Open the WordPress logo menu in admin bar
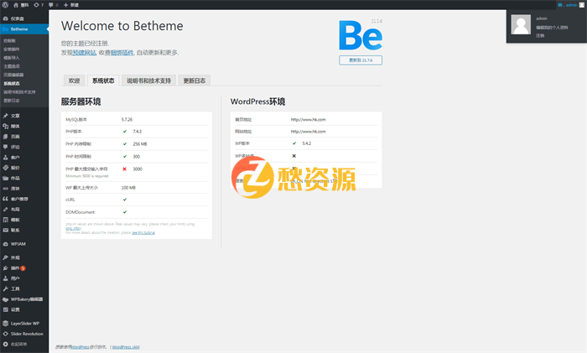This screenshot has height=353, width=587. [x=5, y=5]
